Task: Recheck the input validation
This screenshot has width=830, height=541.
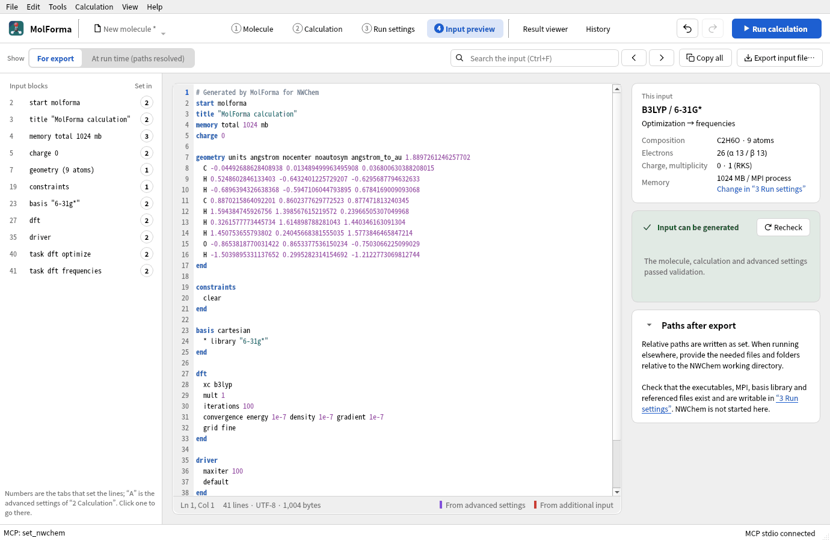Action: [x=783, y=227]
